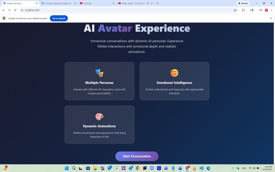Close the Avatar Chat App tab
Image resolution: width=275 pixels, height=172 pixels.
tap(37, 3)
